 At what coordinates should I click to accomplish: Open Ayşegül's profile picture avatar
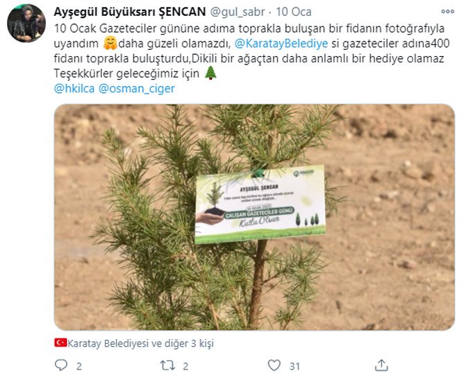(26, 23)
